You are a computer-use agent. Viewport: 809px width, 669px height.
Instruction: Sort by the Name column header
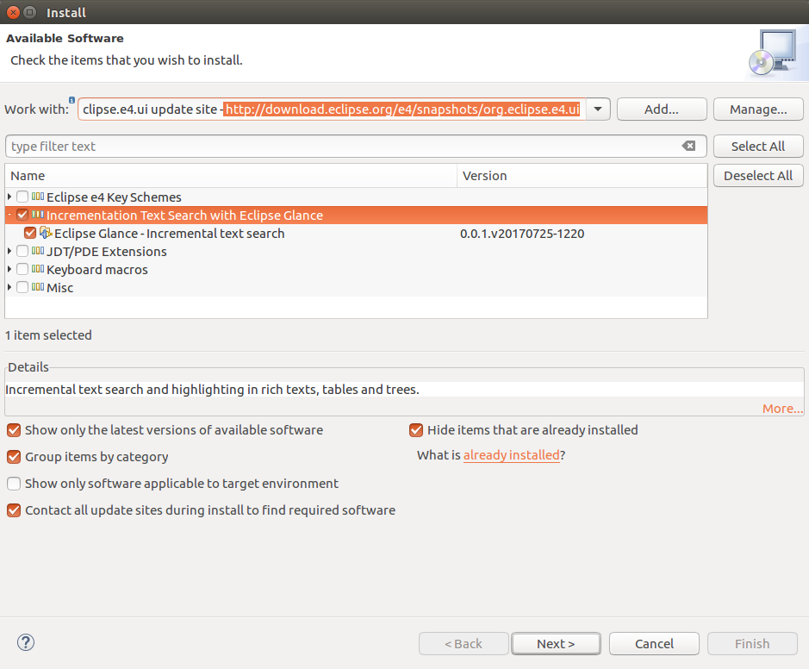(x=231, y=176)
